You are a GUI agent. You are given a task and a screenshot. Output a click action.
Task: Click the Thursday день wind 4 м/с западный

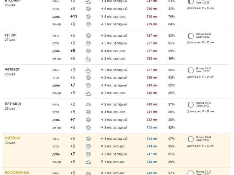coord(114,85)
